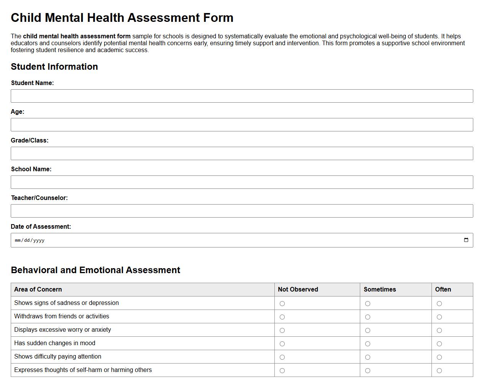Select 'Not Observed' for thoughts of self-harm
Screen dimensions: 484x385
click(x=282, y=370)
